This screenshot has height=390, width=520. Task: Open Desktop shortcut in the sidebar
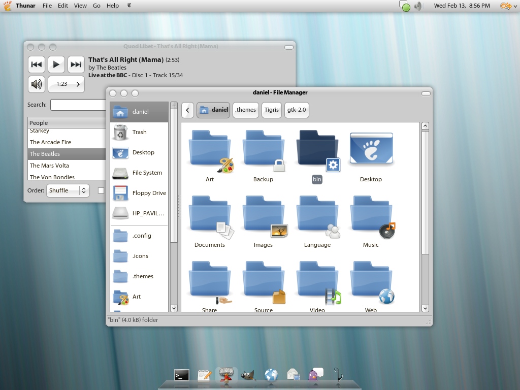(139, 152)
